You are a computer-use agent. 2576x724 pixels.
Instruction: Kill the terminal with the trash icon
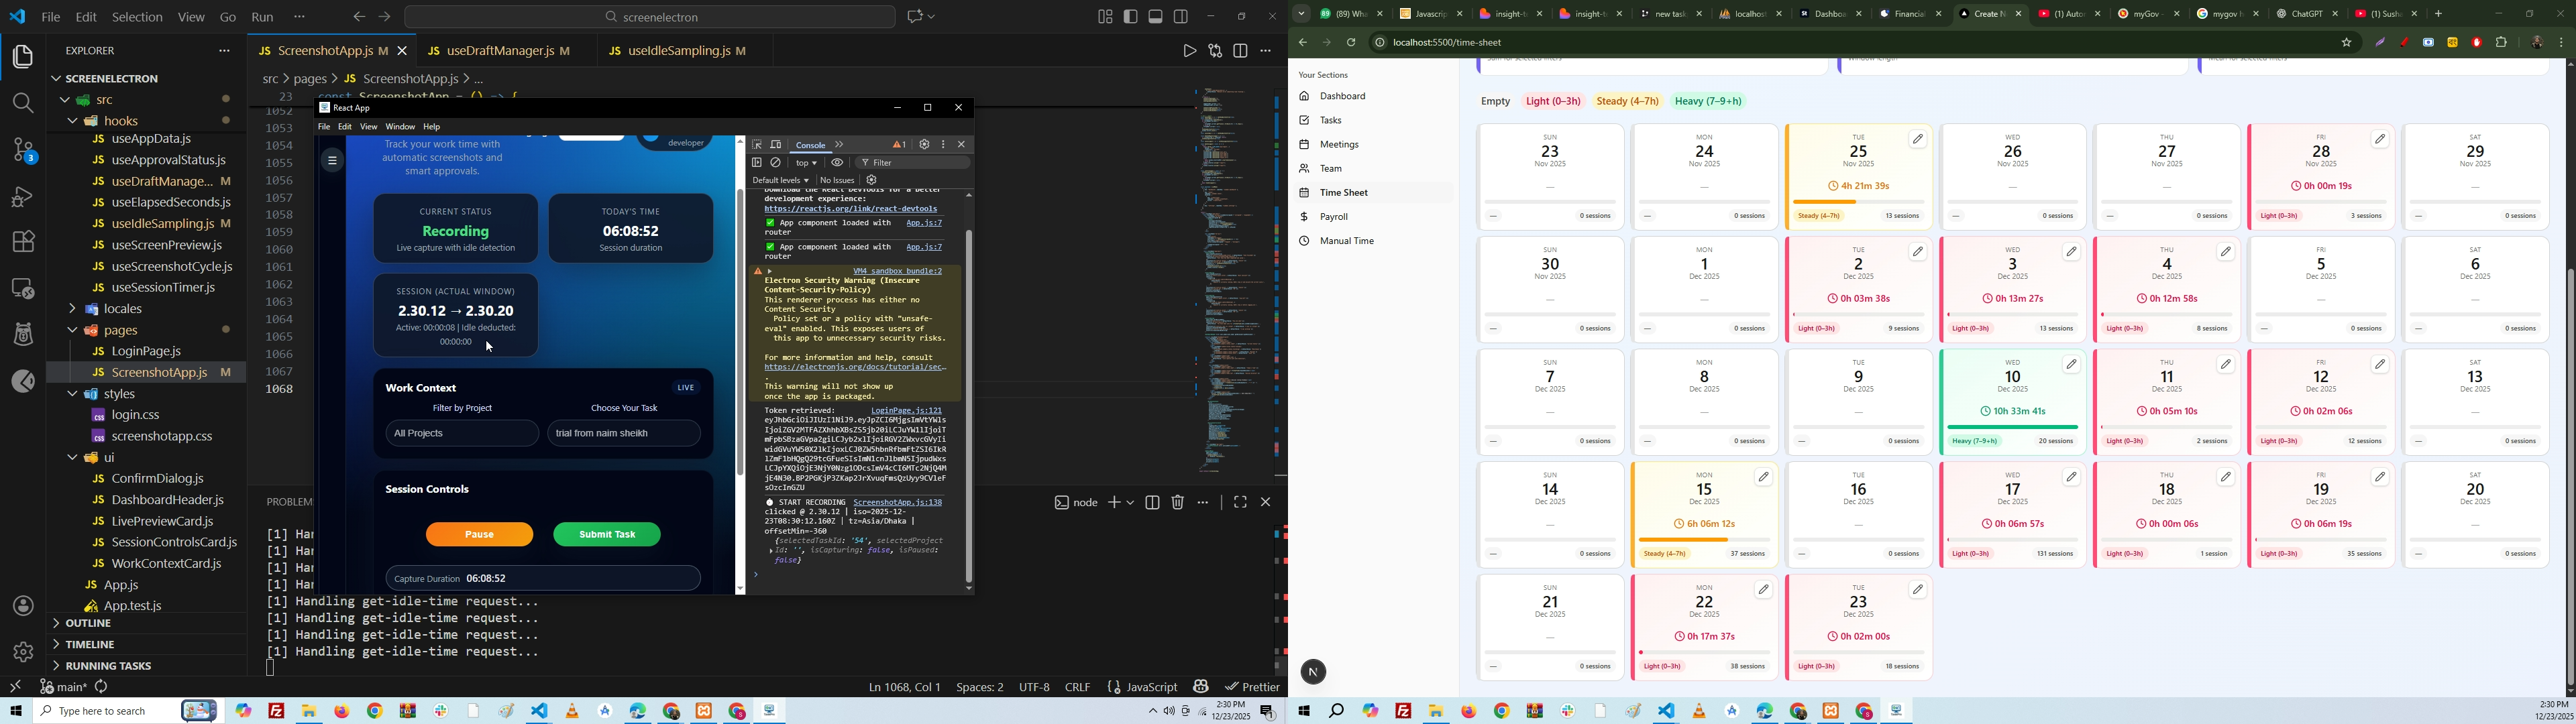pyautogui.click(x=1178, y=503)
